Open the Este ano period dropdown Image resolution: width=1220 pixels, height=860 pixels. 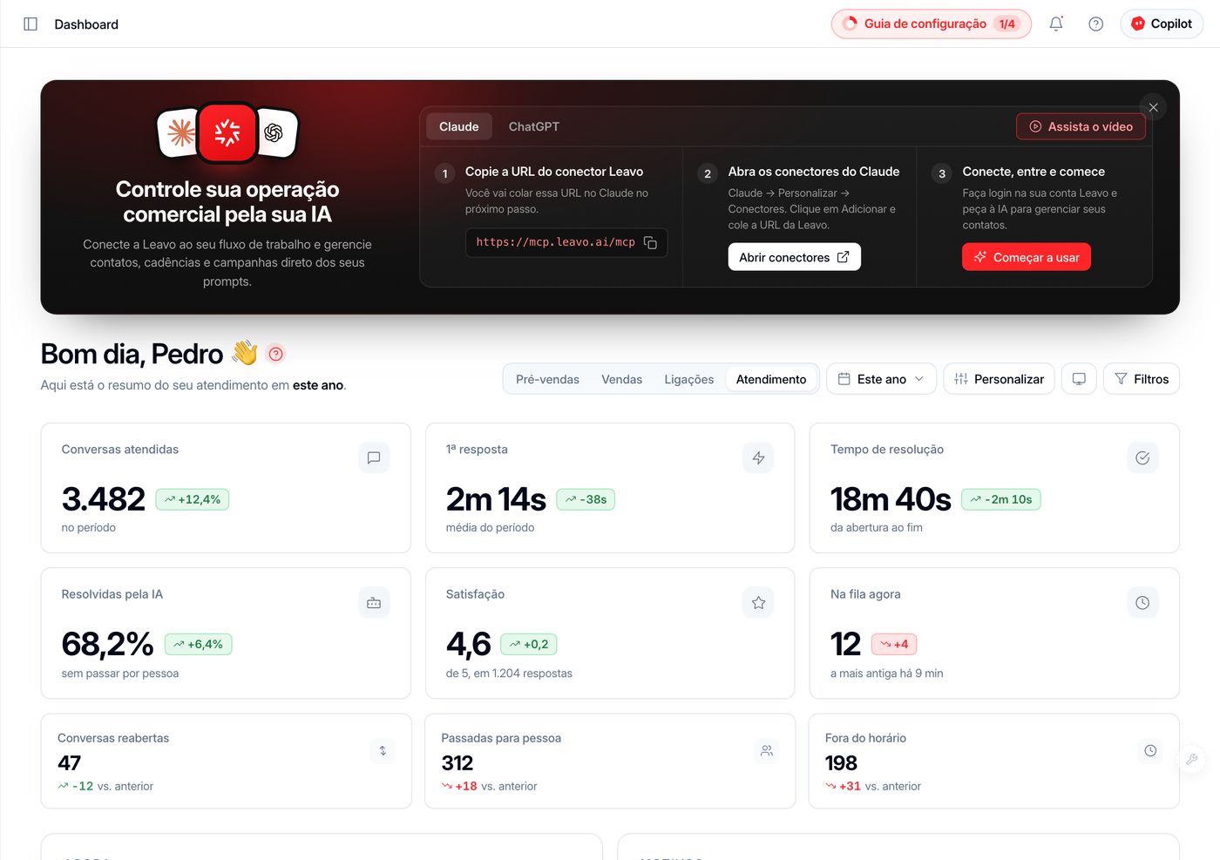tap(881, 379)
